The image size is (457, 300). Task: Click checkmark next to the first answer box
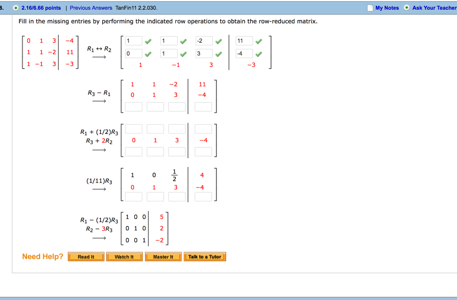pos(147,41)
